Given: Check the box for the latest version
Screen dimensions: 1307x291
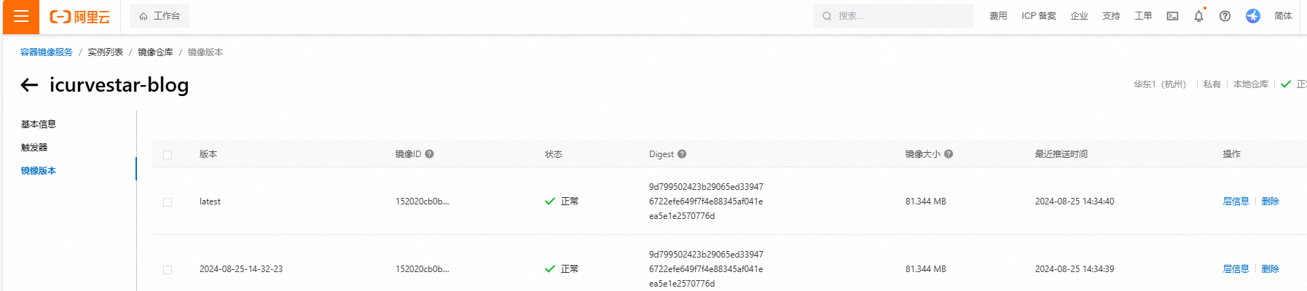Looking at the screenshot, I should coord(168,202).
